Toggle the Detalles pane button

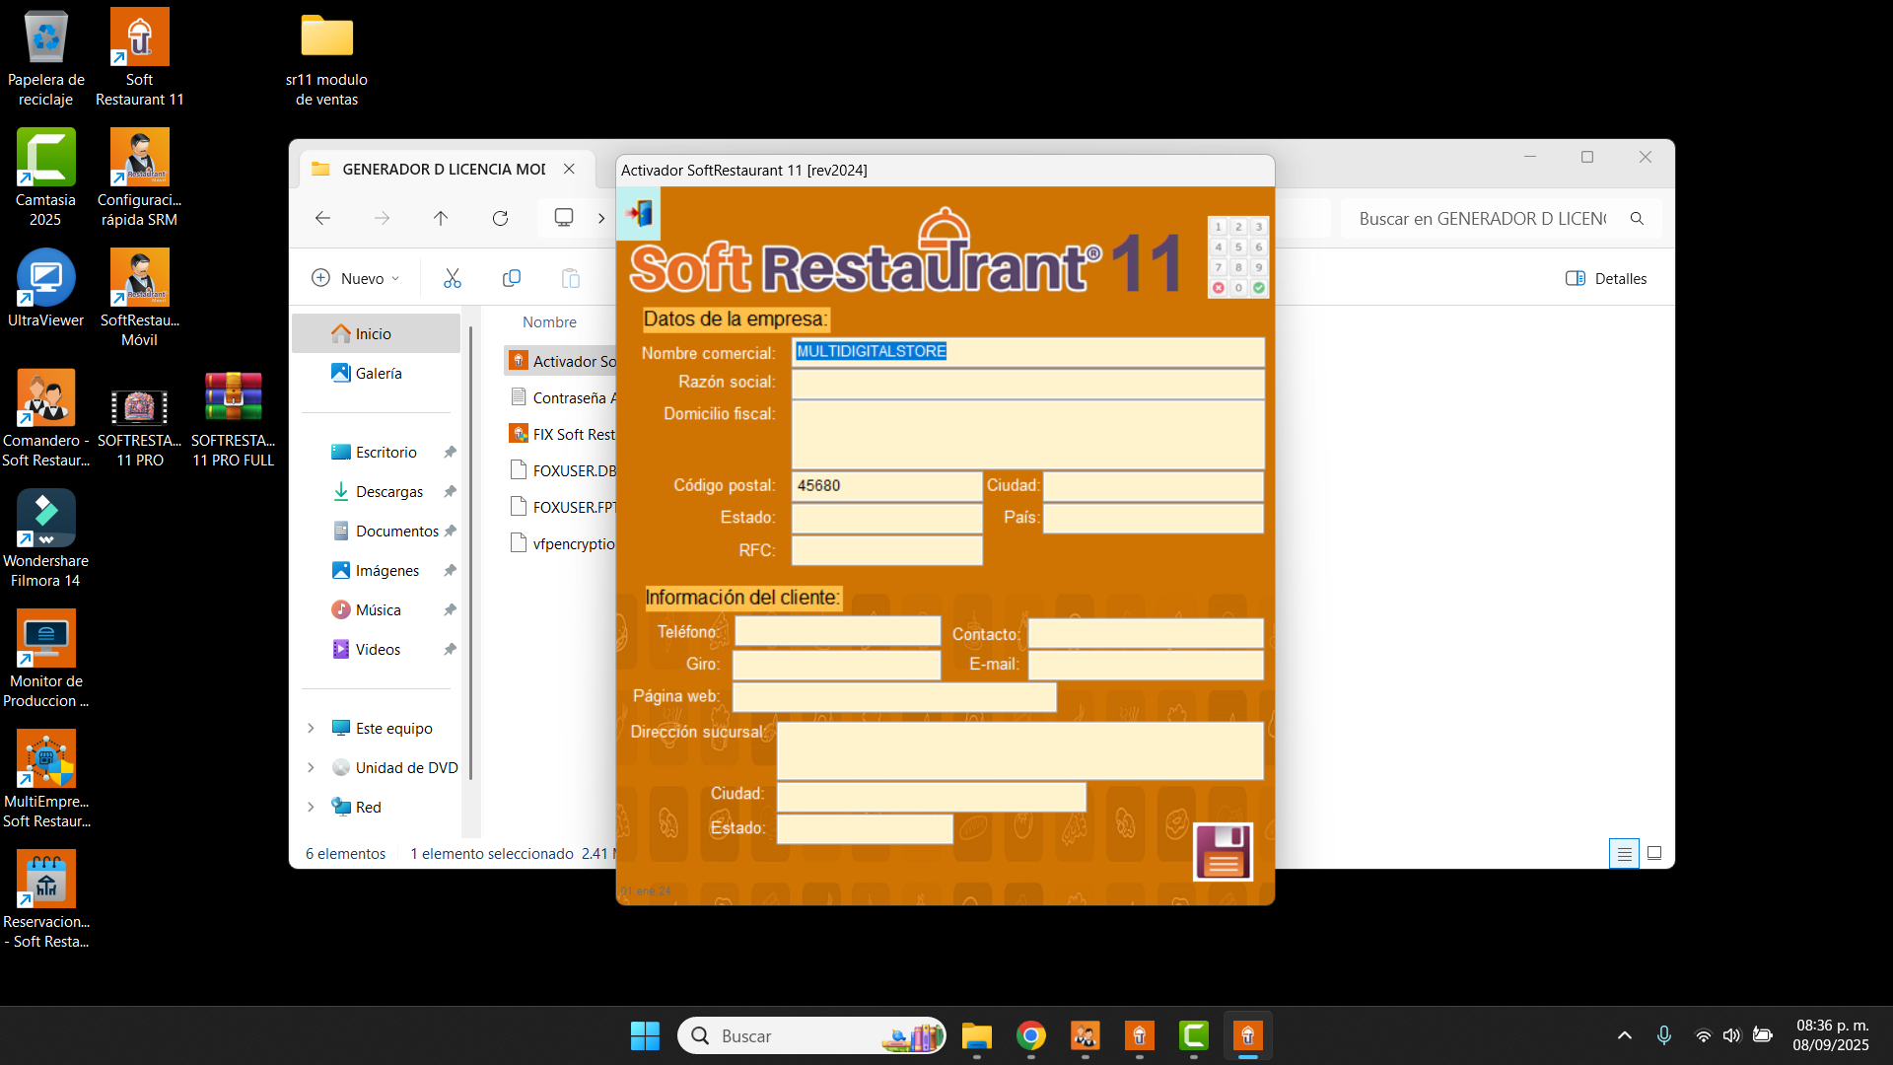1606,279
